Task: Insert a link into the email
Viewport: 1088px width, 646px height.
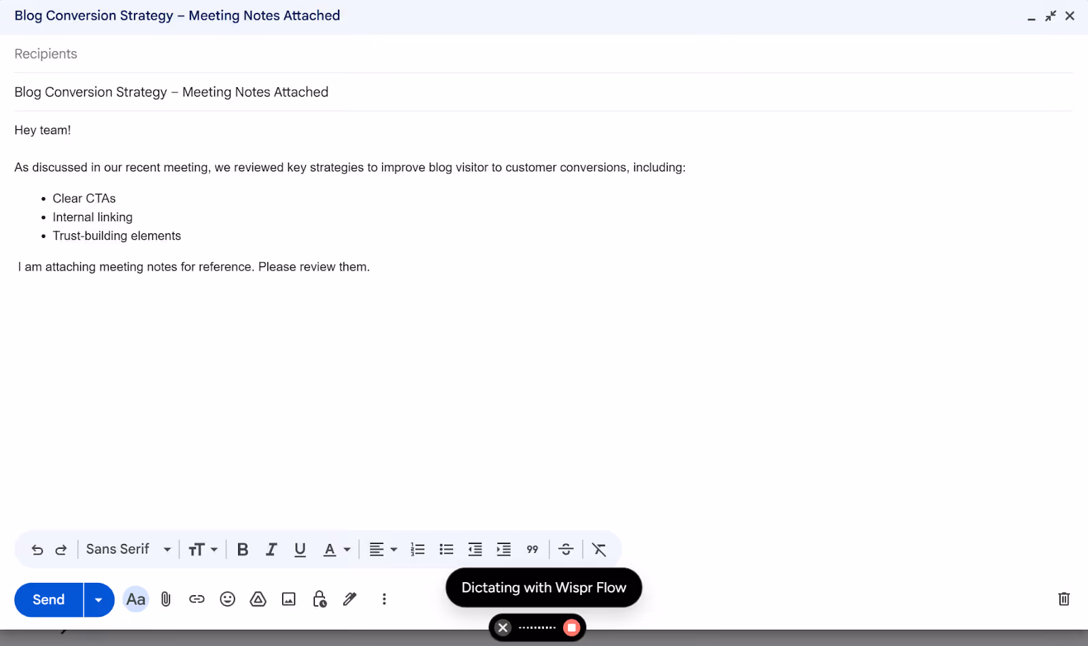Action: pos(197,599)
